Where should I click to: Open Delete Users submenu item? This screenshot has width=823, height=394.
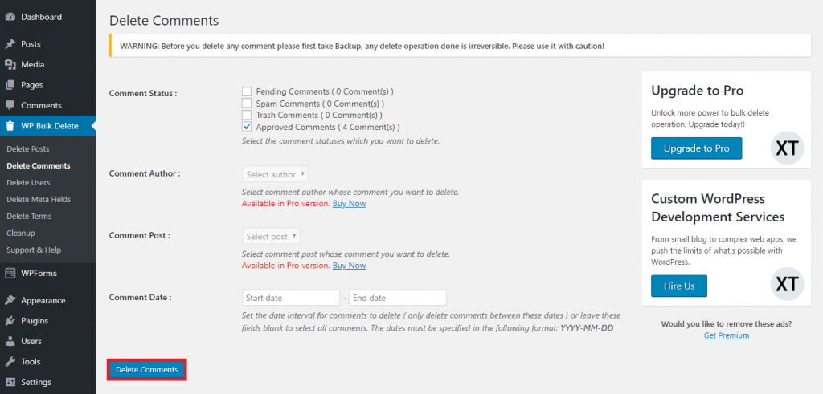click(28, 183)
